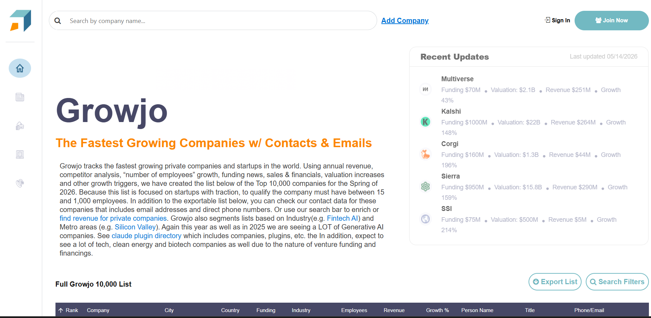This screenshot has width=651, height=318.
Task: Click Corgi Valuation: $1.3B text
Action: [x=516, y=155]
